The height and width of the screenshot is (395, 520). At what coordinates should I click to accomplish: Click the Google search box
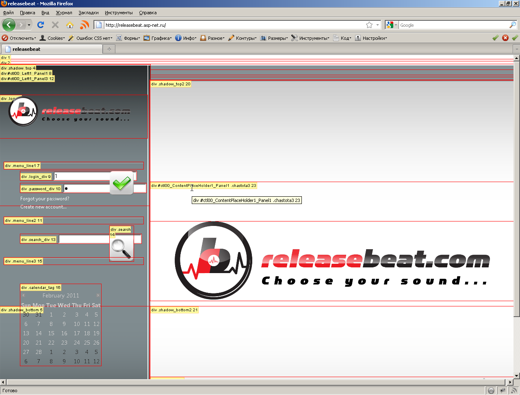454,25
